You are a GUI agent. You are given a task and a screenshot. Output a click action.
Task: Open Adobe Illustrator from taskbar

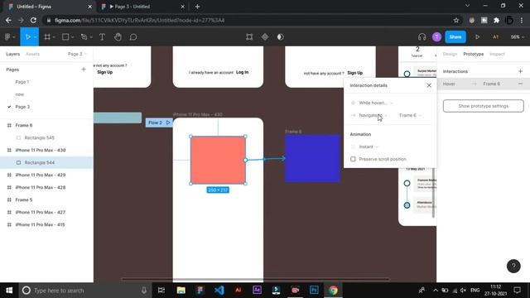pyautogui.click(x=238, y=291)
